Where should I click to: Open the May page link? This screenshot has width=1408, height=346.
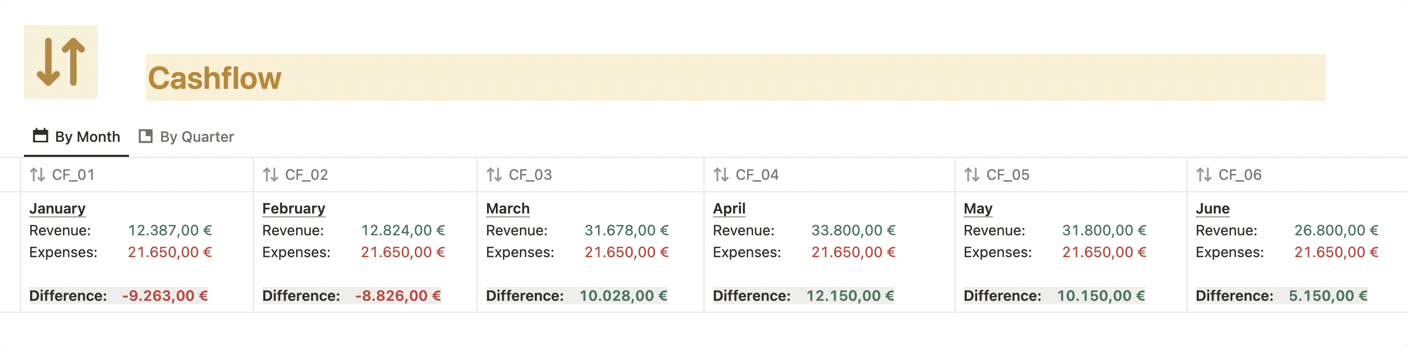[978, 208]
